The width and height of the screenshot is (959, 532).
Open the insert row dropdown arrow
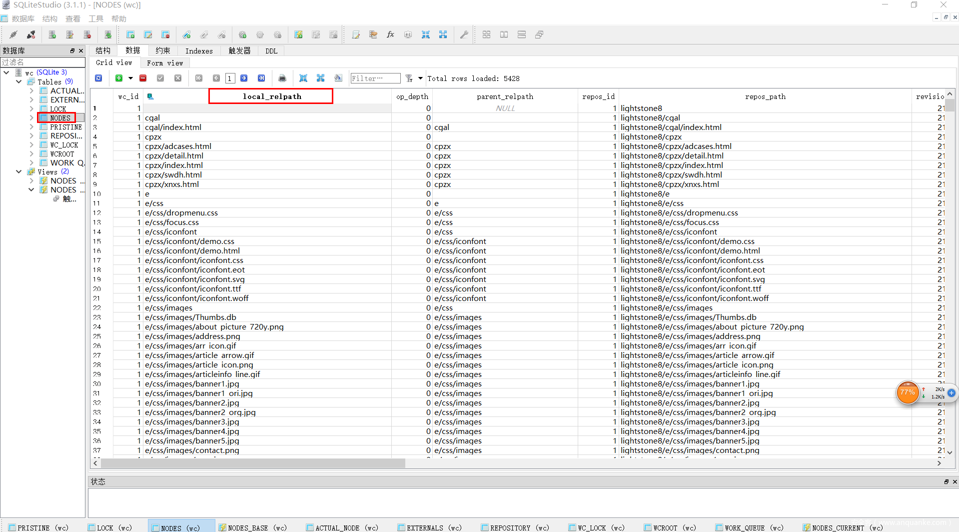pos(130,78)
